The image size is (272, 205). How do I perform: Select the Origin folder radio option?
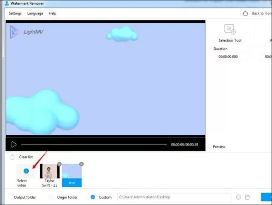pos(51,197)
